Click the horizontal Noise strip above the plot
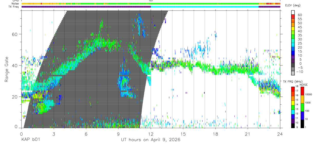The width and height of the screenshot is (315, 145). 151,4
